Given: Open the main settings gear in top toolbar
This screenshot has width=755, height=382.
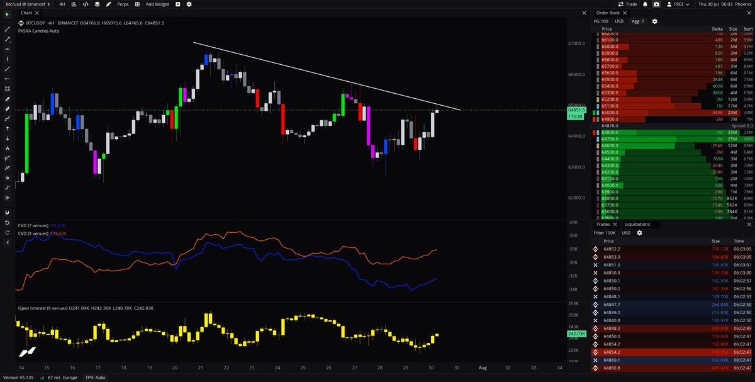Looking at the screenshot, I should pyautogui.click(x=190, y=4).
